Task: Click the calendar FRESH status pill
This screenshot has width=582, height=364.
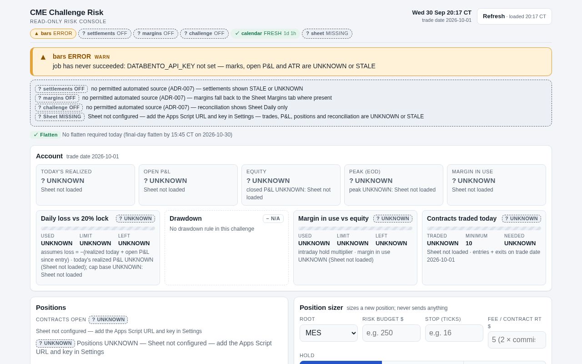Action: pos(265,34)
